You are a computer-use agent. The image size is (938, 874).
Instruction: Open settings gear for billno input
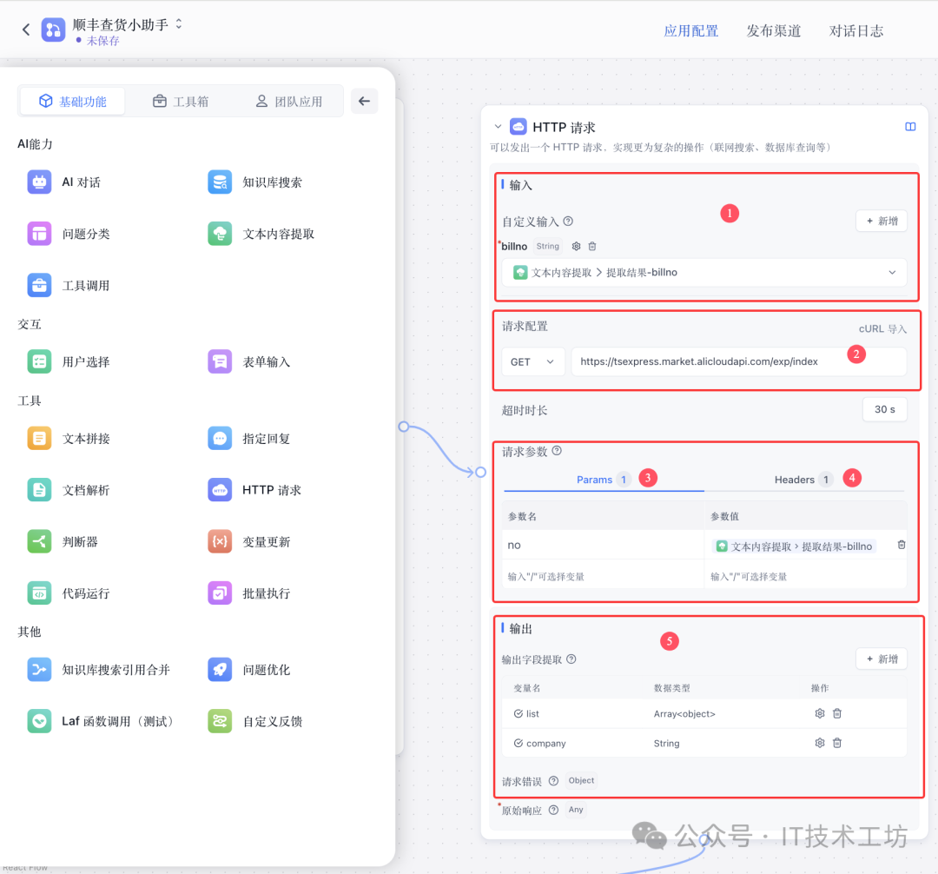(x=576, y=246)
